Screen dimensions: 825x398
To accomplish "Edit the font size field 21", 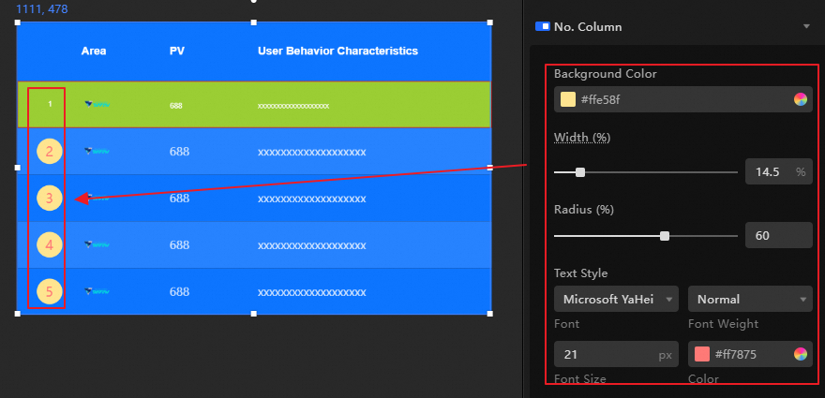I will pyautogui.click(x=616, y=354).
